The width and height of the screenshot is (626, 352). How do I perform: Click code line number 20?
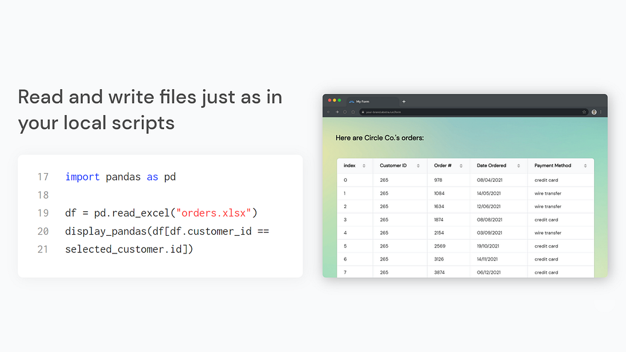(x=43, y=231)
